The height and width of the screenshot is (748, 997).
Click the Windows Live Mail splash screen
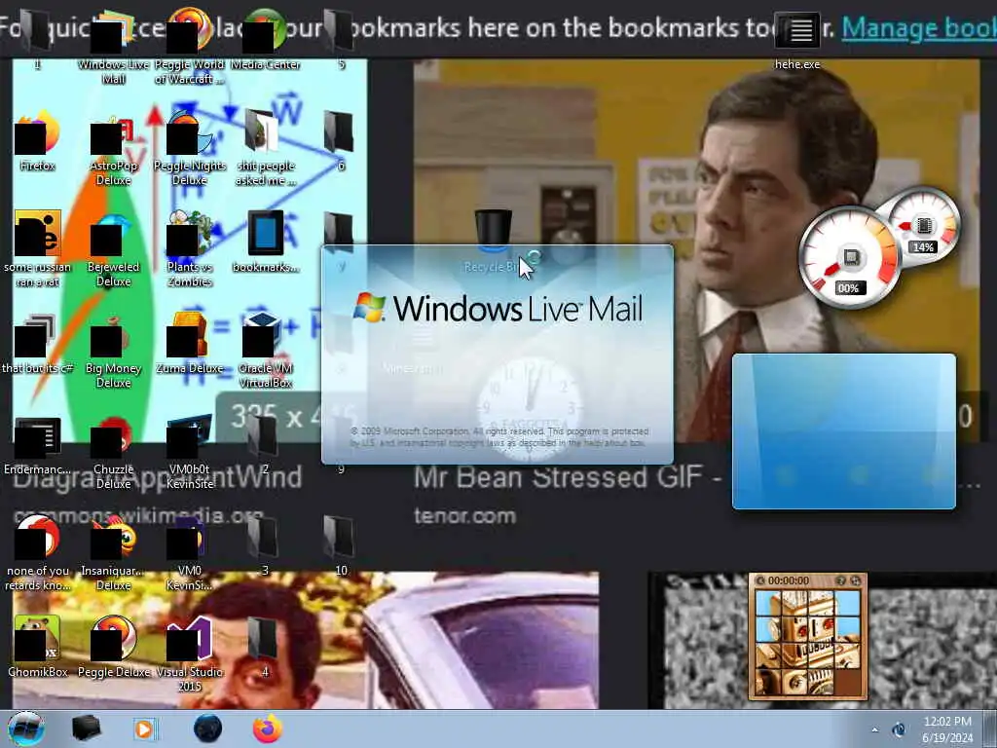tap(497, 355)
